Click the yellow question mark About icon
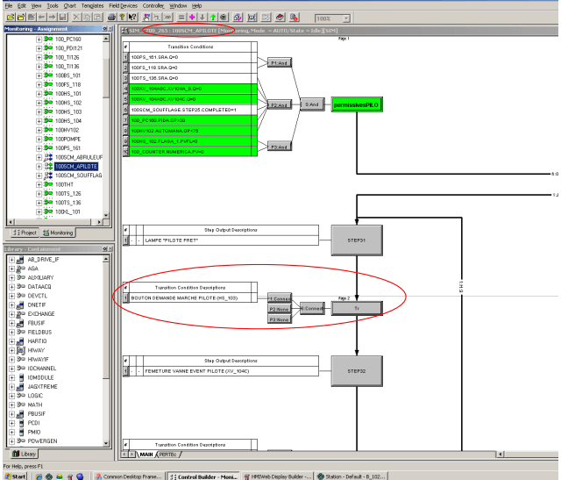Image resolution: width=561 pixels, height=480 pixels. click(122, 17)
